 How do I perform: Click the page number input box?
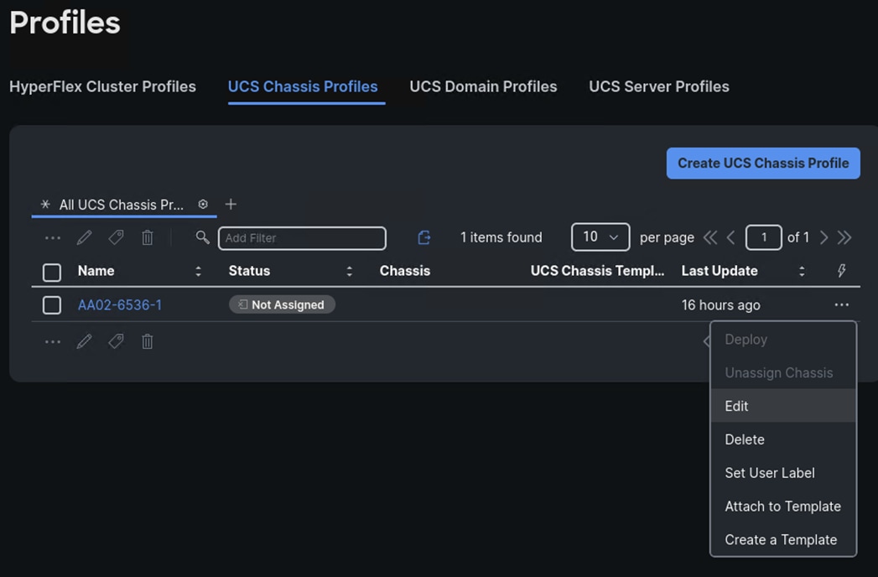click(x=764, y=237)
